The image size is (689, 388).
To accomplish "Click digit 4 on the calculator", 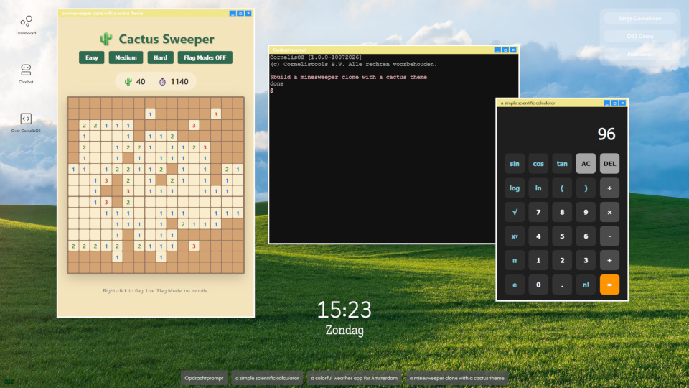I will click(x=538, y=236).
